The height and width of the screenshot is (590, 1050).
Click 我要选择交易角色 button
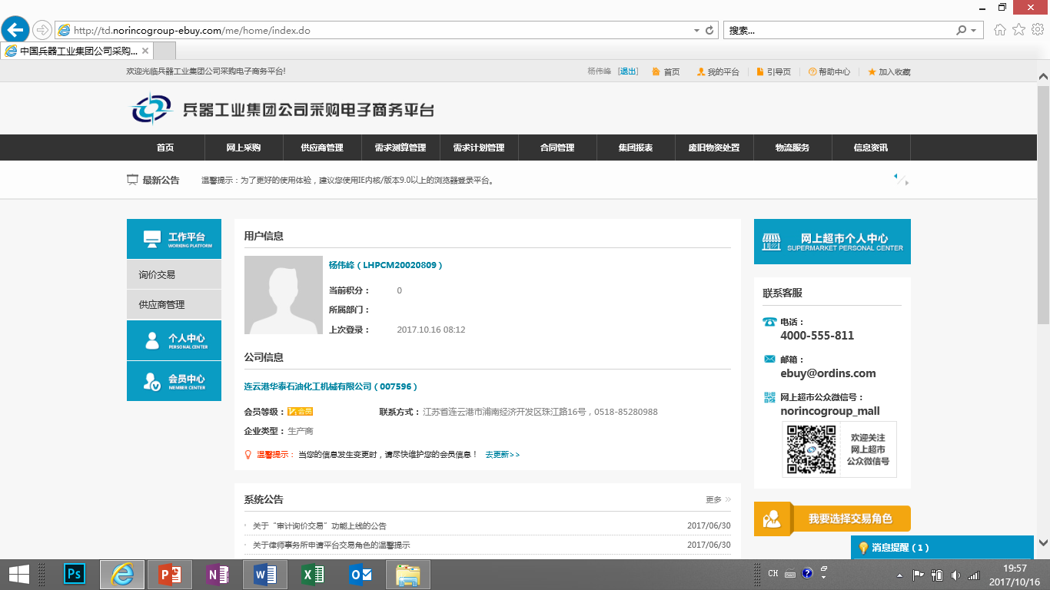click(832, 519)
